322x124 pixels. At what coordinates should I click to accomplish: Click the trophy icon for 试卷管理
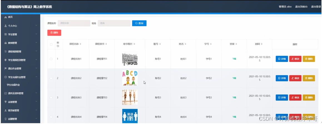click(6, 102)
